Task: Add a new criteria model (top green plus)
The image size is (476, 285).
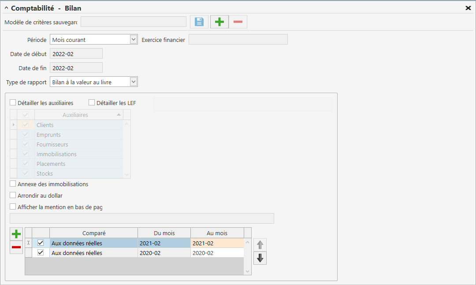Action: click(x=219, y=22)
